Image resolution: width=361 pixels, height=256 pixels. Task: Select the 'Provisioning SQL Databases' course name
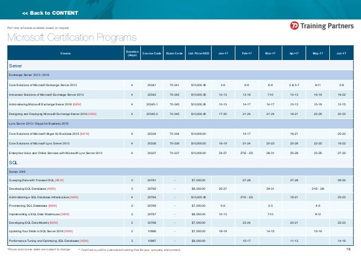click(x=33, y=206)
